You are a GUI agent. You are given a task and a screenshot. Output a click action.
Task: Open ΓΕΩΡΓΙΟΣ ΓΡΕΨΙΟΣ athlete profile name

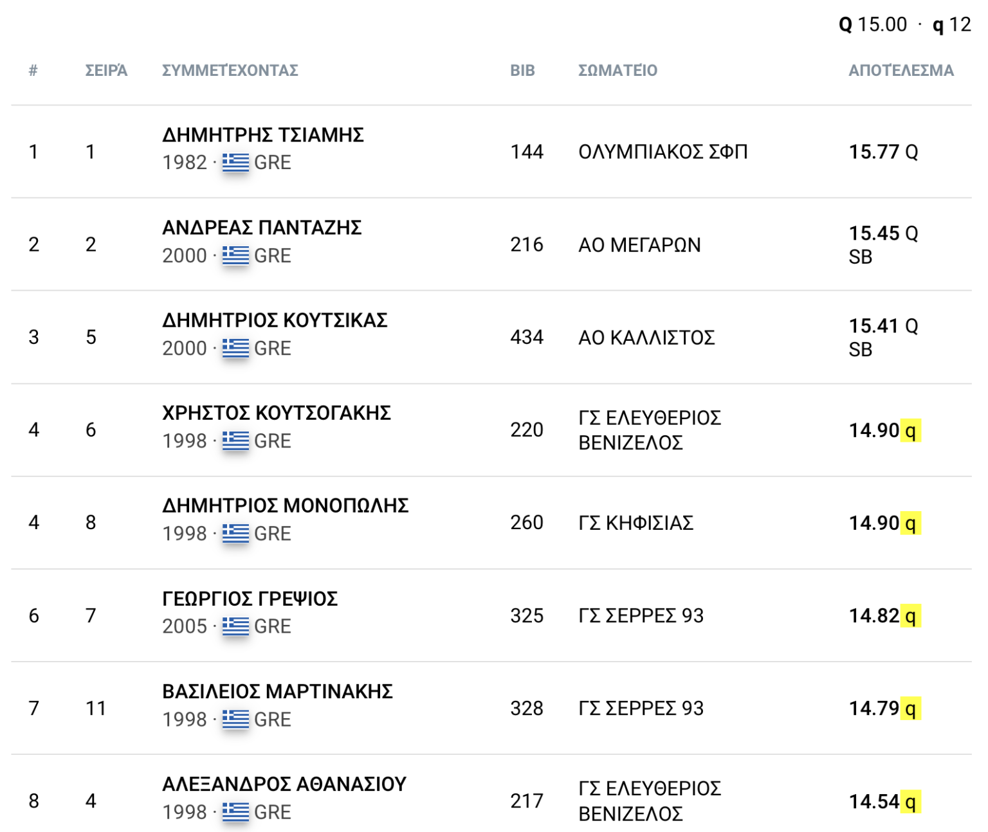(250, 599)
